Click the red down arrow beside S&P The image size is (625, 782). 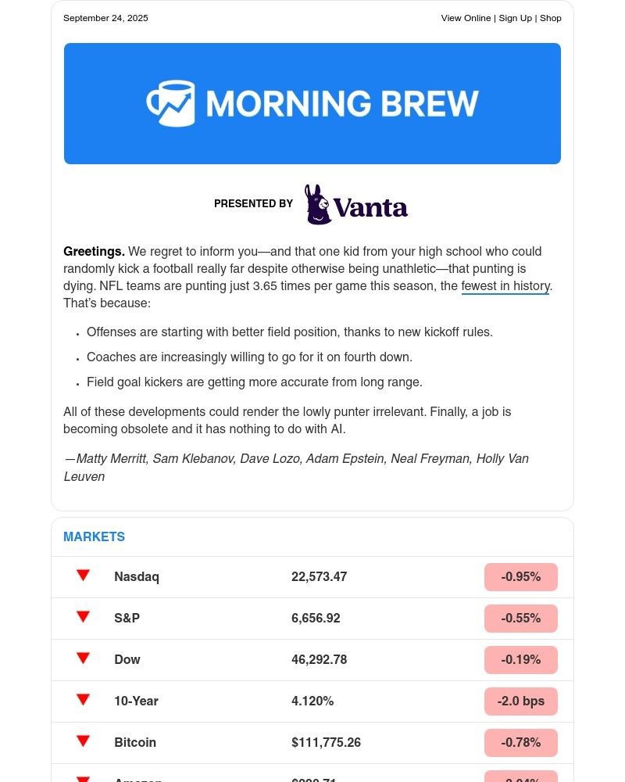[83, 617]
